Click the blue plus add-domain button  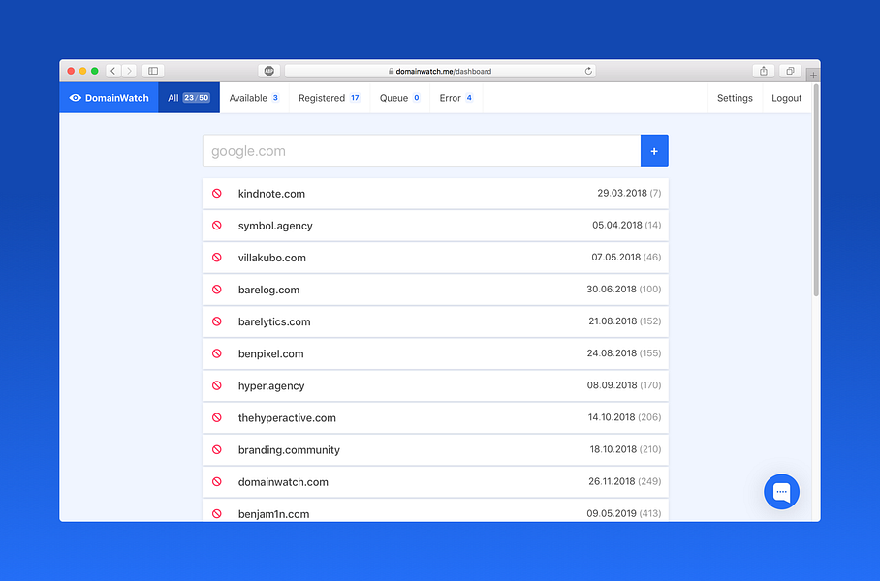(654, 150)
